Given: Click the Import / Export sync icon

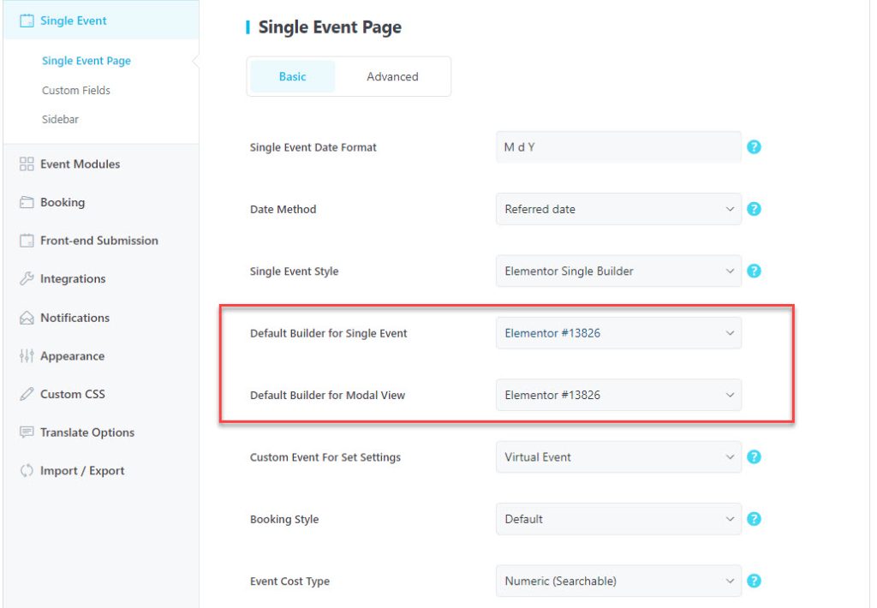Looking at the screenshot, I should 27,470.
